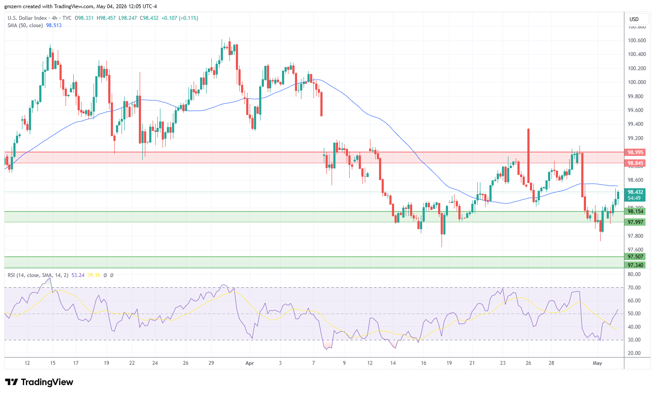Click the 28 date label on the time axis
Image resolution: width=655 pixels, height=395 pixels.
tap(552, 363)
